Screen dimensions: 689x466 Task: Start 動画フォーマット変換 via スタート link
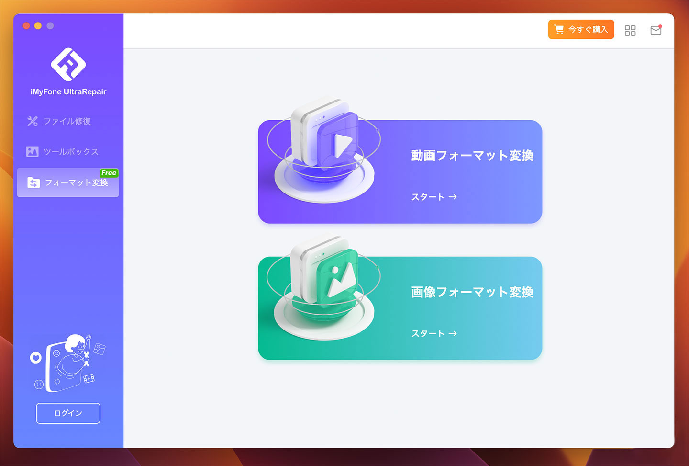coord(434,197)
